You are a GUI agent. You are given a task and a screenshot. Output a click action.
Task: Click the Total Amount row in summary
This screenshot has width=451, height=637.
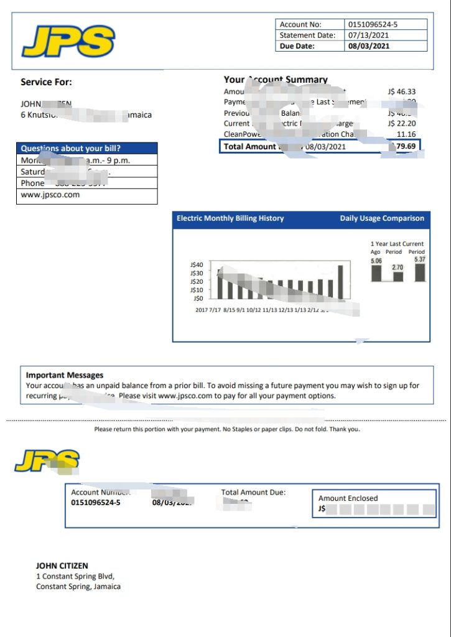[x=320, y=147]
